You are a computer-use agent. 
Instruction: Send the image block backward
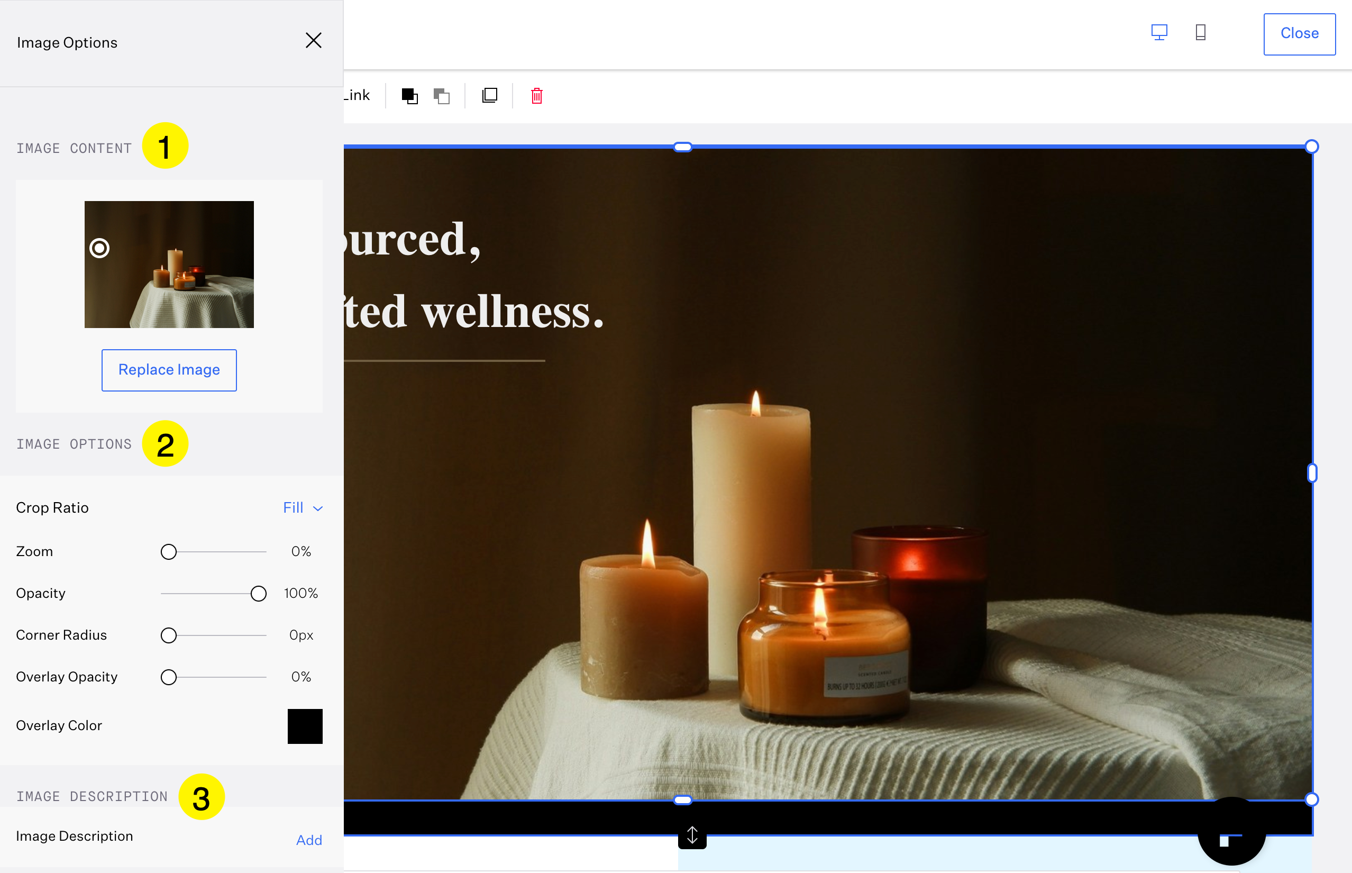coord(442,96)
